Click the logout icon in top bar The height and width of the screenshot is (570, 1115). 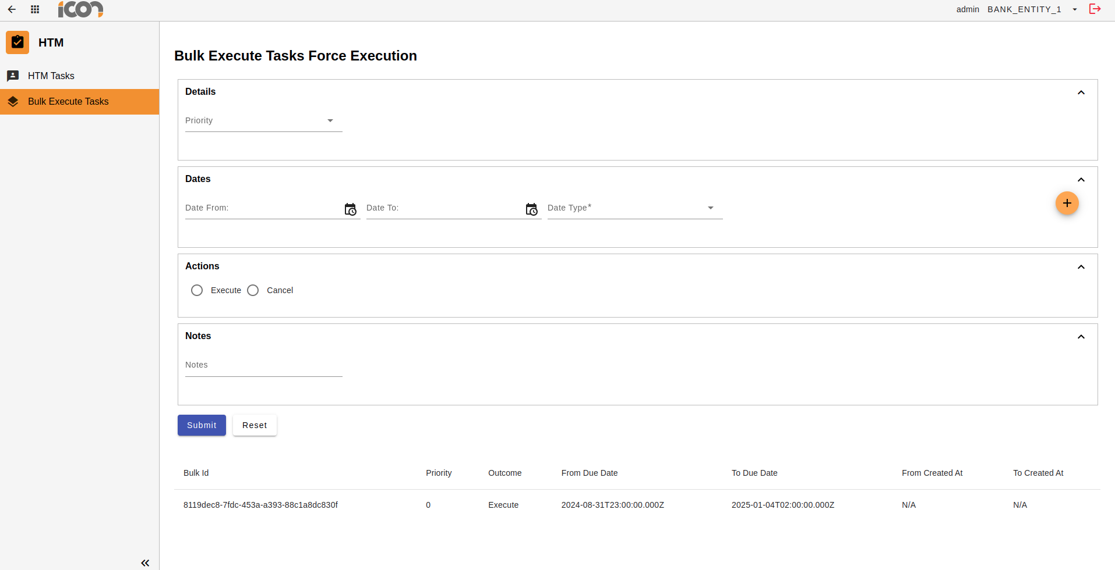pos(1095,9)
